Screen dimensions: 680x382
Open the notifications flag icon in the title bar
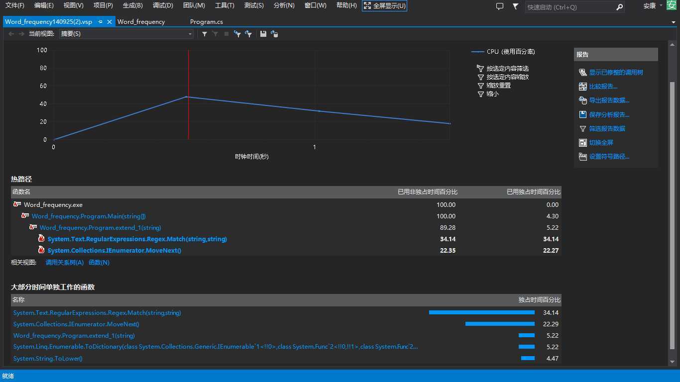tap(515, 6)
